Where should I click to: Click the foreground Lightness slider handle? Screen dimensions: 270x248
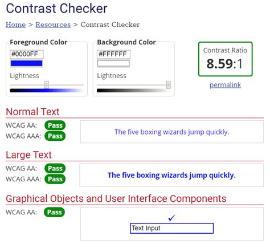coord(47,85)
